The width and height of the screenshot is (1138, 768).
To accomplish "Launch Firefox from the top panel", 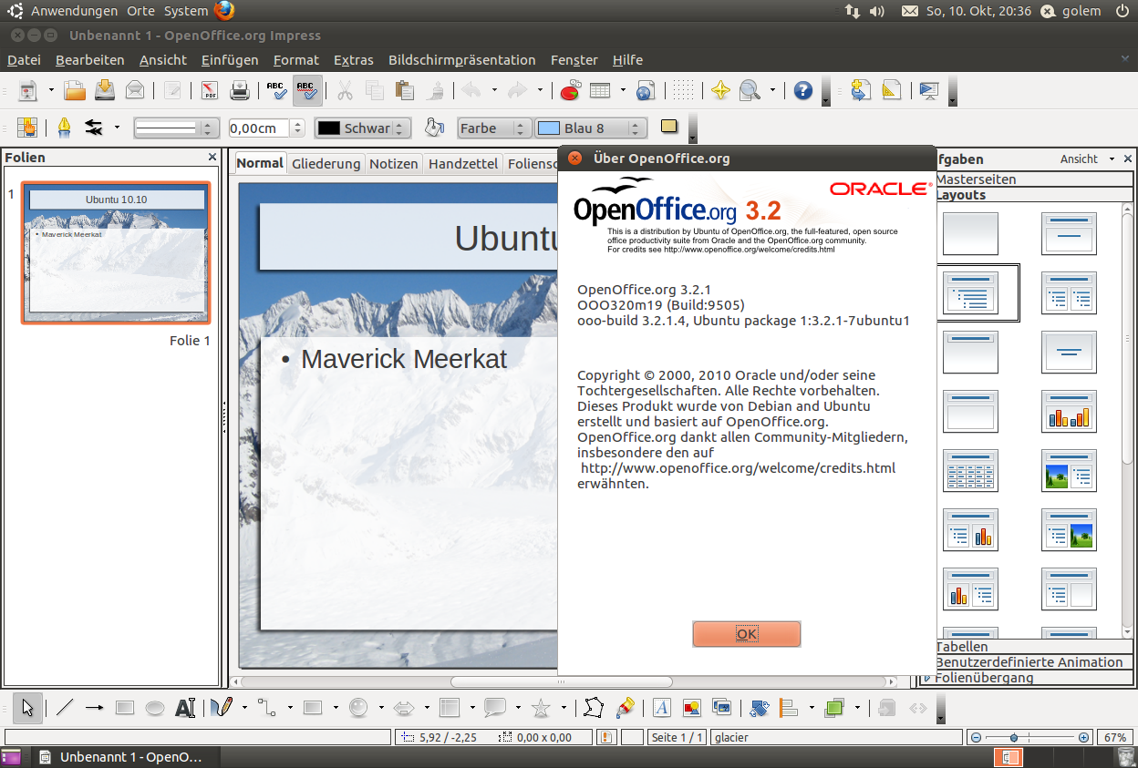I will (224, 11).
